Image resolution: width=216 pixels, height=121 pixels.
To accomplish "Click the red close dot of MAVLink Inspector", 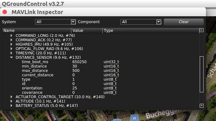I will (x=5, y=12).
